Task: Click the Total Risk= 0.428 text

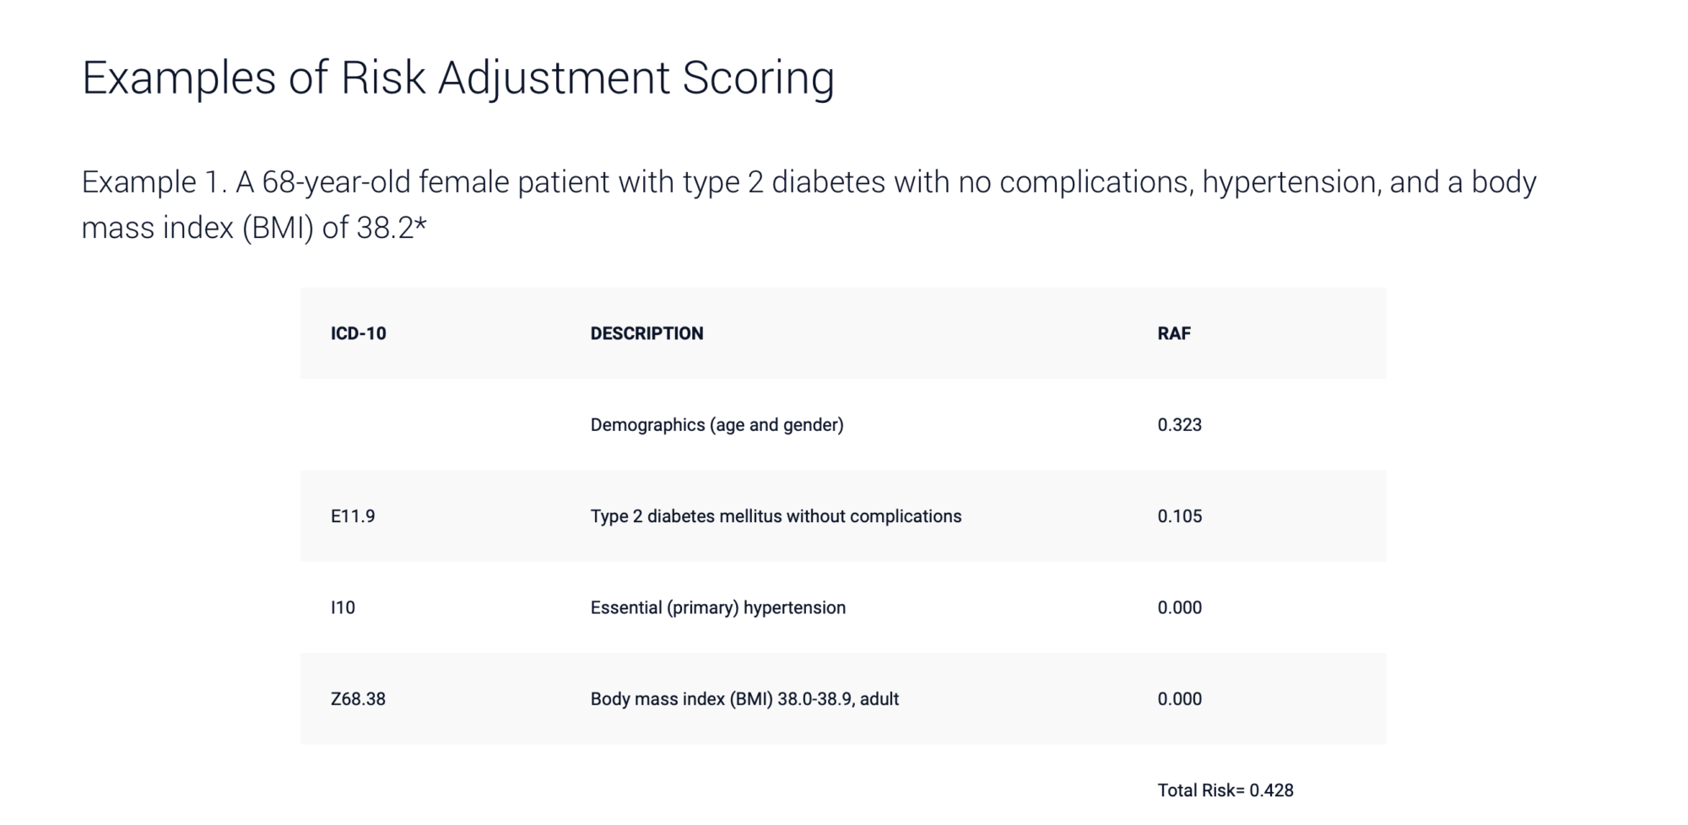Action: [x=1225, y=790]
